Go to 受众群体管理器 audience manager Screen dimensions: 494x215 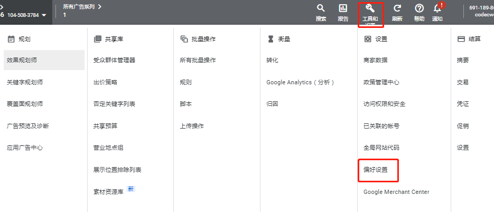[x=115, y=60]
